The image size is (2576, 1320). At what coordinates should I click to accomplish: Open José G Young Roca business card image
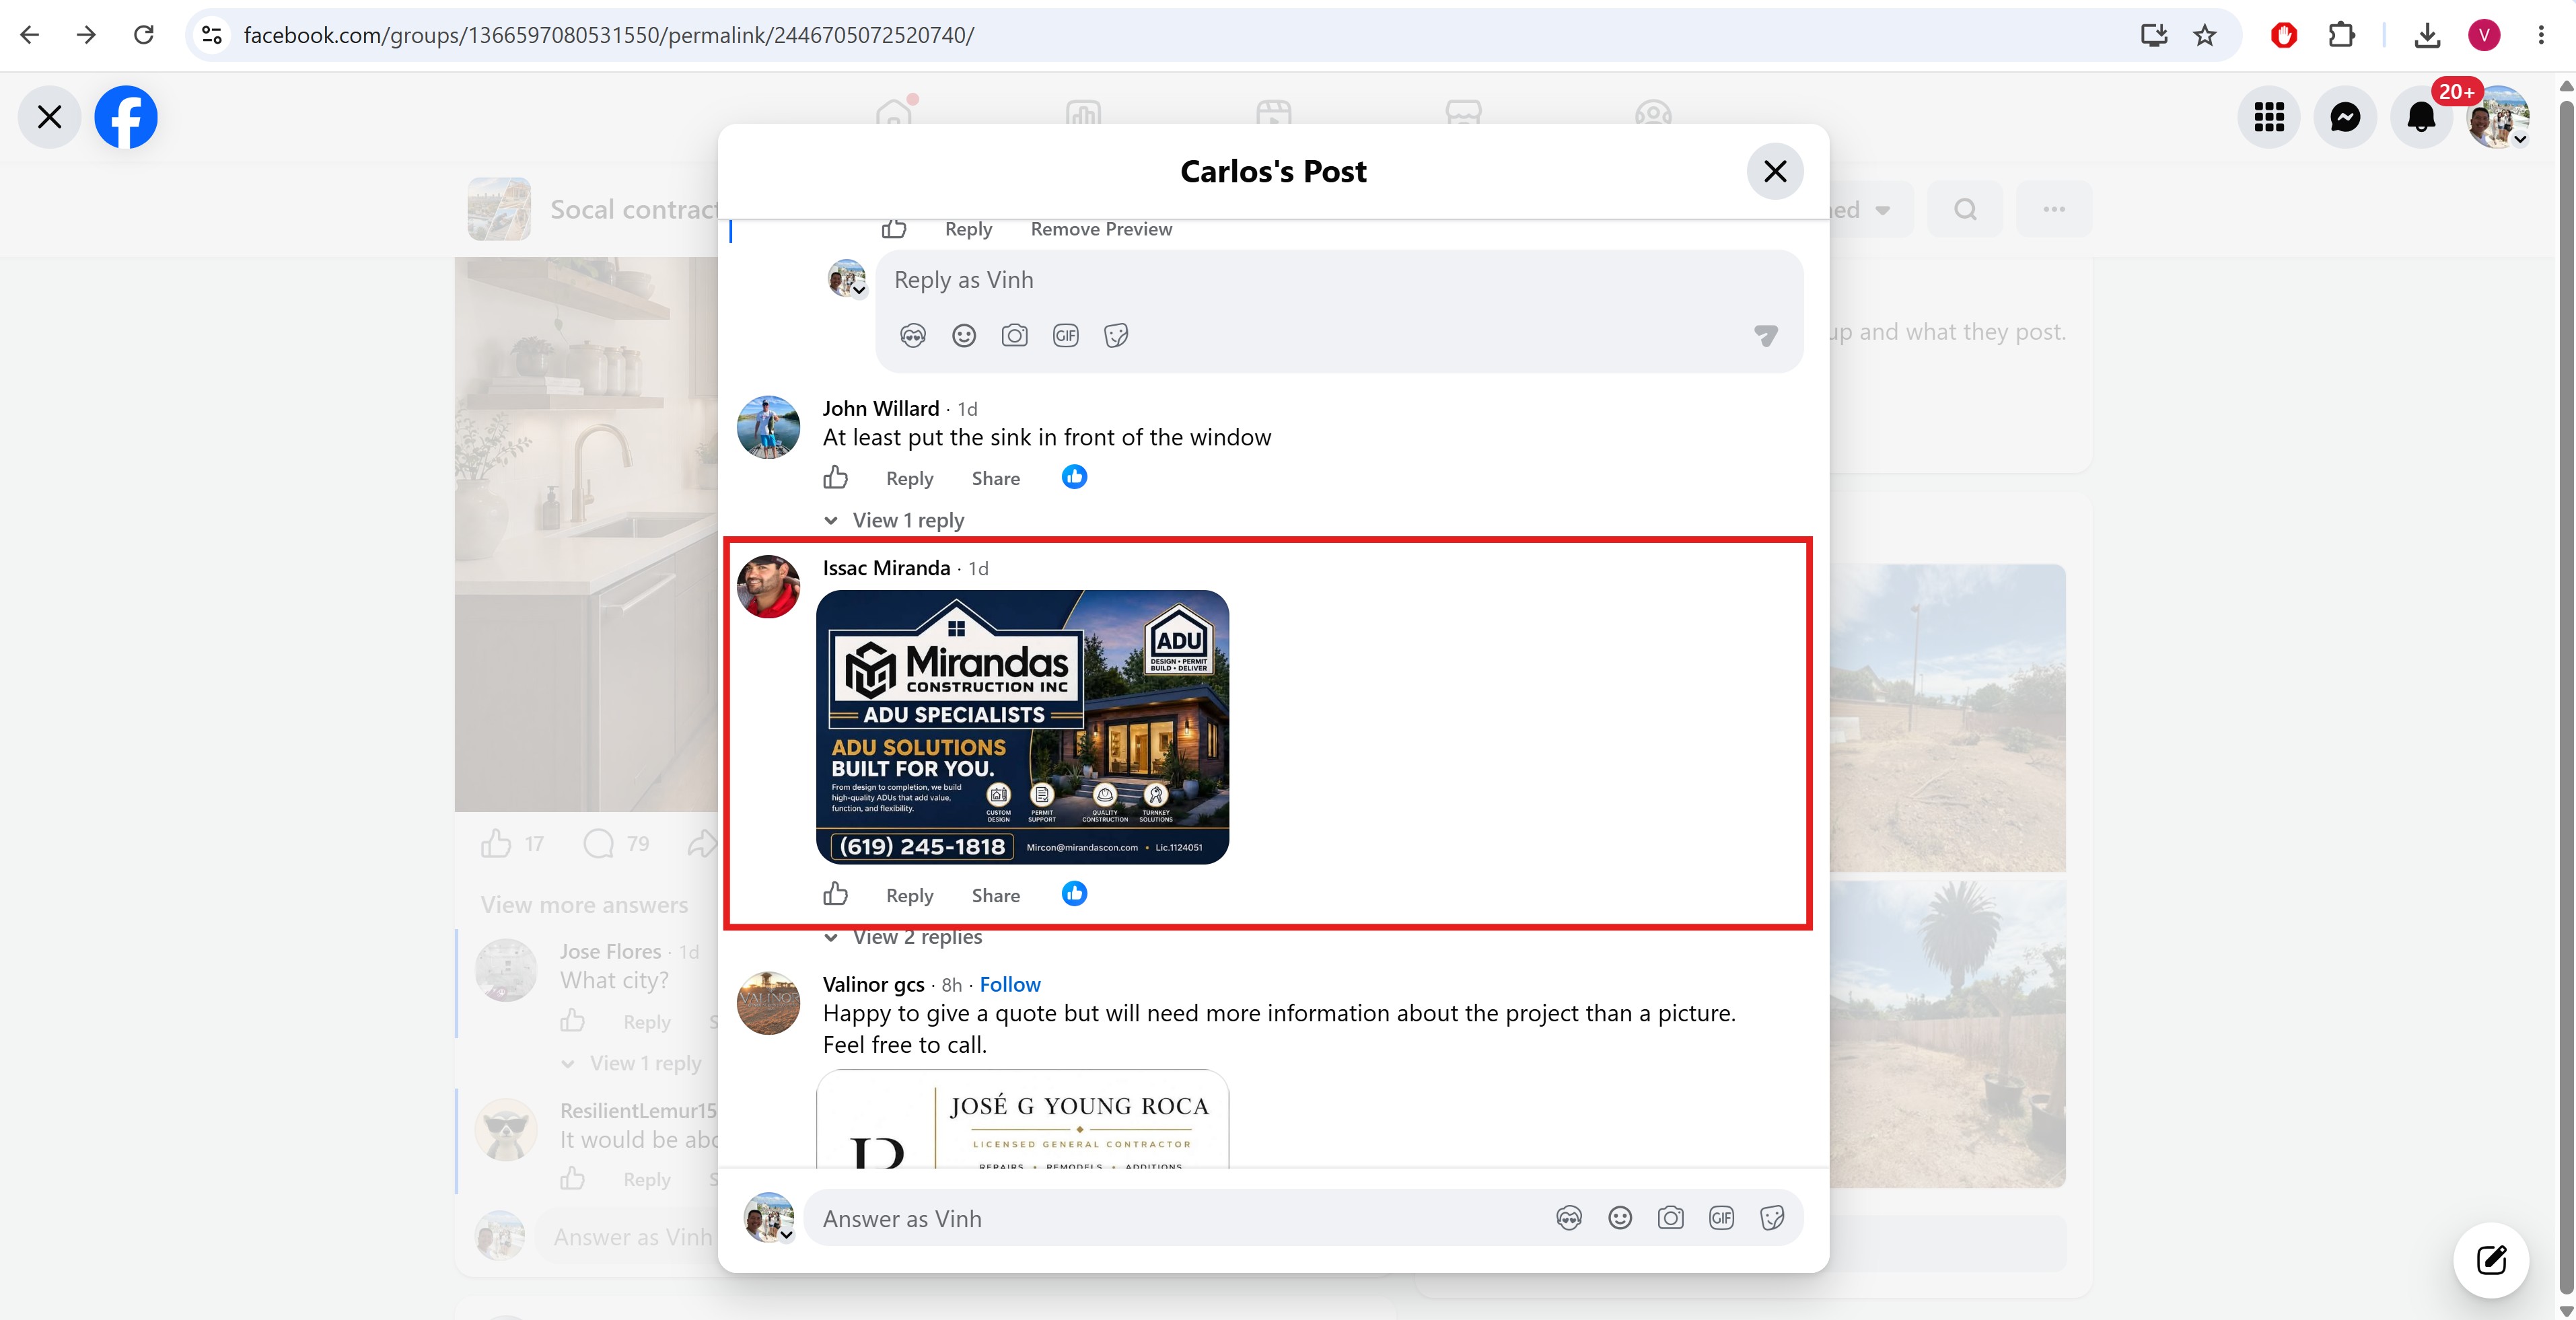point(1022,1118)
